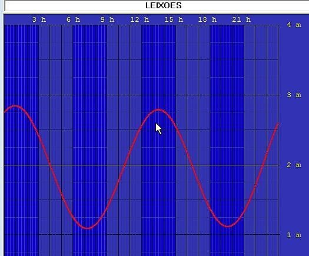Click the 1 m height label
This screenshot has width=309, height=256.
(294, 235)
